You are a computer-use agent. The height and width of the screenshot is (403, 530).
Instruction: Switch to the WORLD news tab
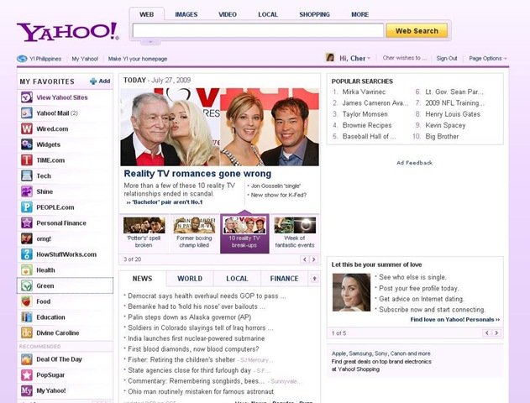(x=190, y=279)
